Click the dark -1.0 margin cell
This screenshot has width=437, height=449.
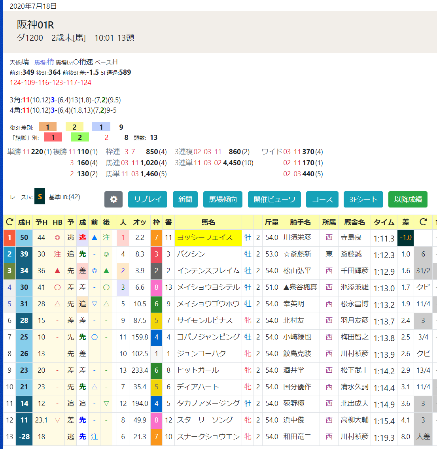405,238
